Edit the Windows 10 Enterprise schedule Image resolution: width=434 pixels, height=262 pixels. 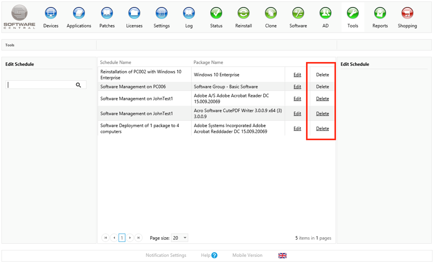pos(297,75)
